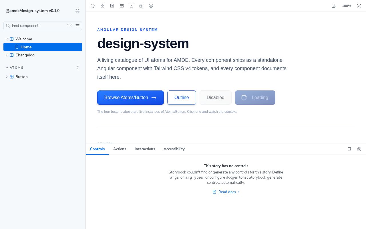Change addon panel orientation icon

coord(349,149)
